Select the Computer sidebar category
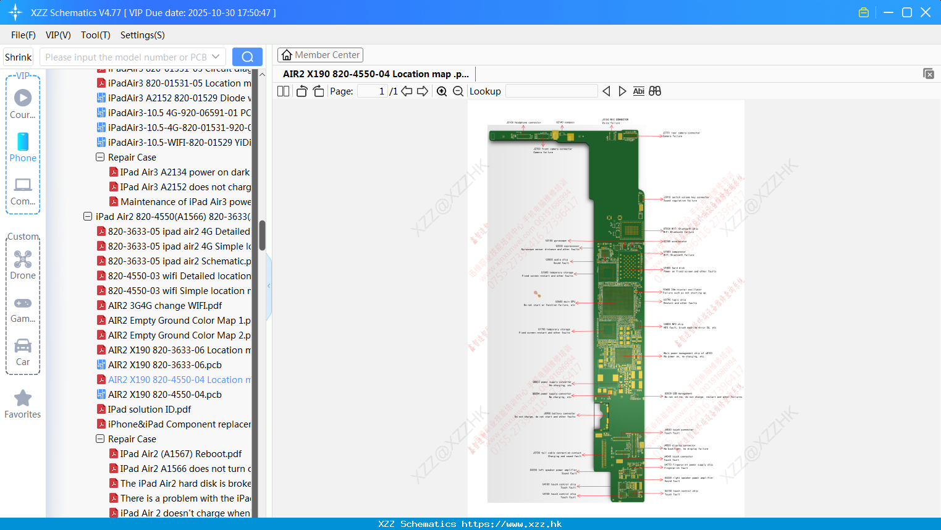Viewport: 941px width, 530px height. 23,191
